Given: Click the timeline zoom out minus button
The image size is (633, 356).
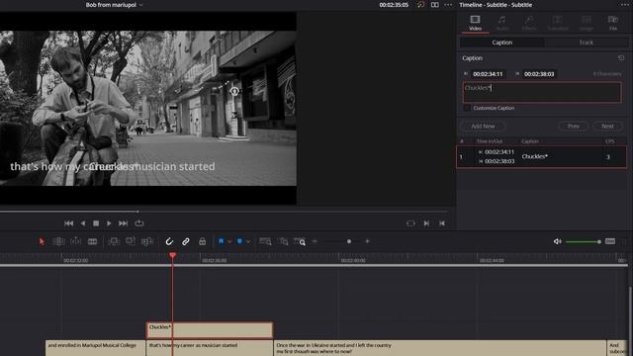Looking at the screenshot, I should (x=315, y=241).
